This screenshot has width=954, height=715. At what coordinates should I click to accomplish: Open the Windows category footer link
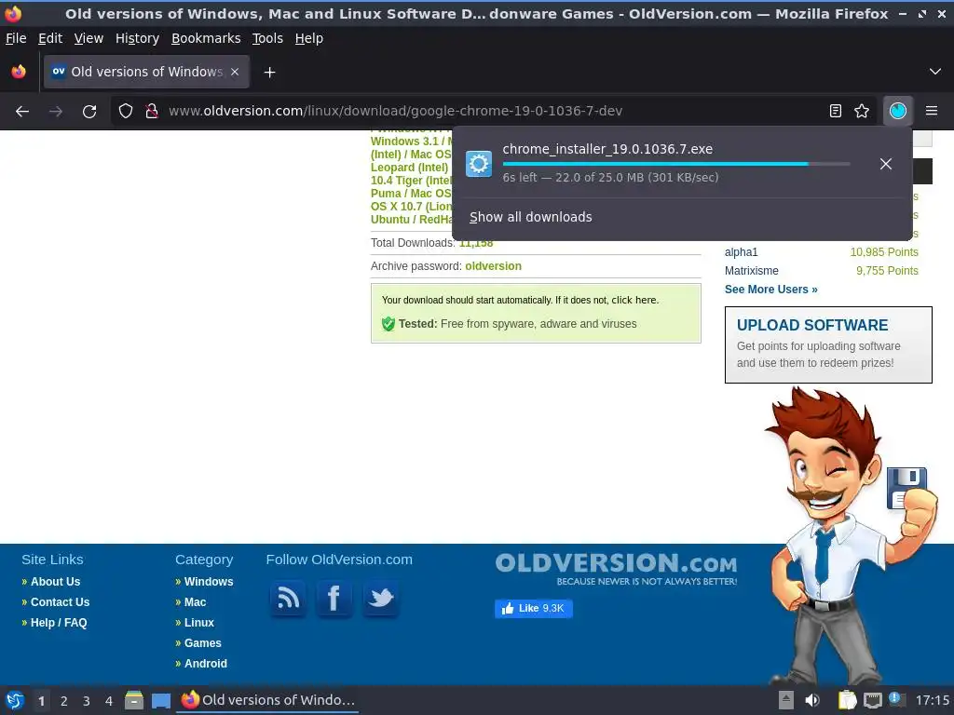[209, 582]
